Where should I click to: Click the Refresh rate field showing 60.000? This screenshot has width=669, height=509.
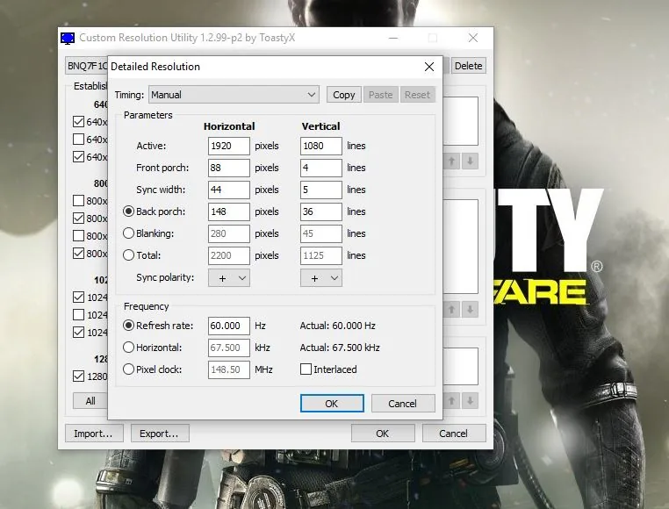point(229,326)
